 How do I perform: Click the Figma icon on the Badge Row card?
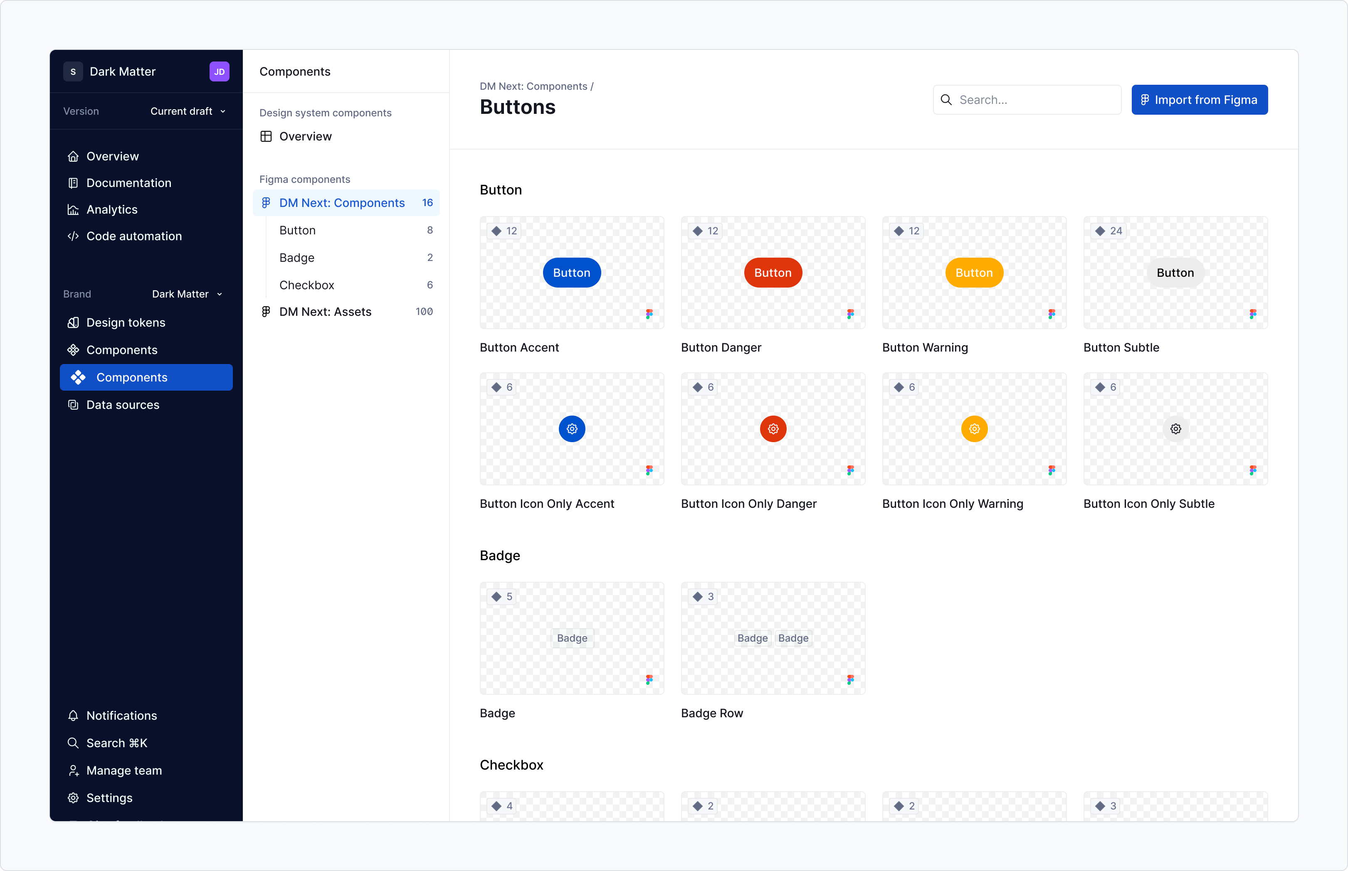pos(851,679)
